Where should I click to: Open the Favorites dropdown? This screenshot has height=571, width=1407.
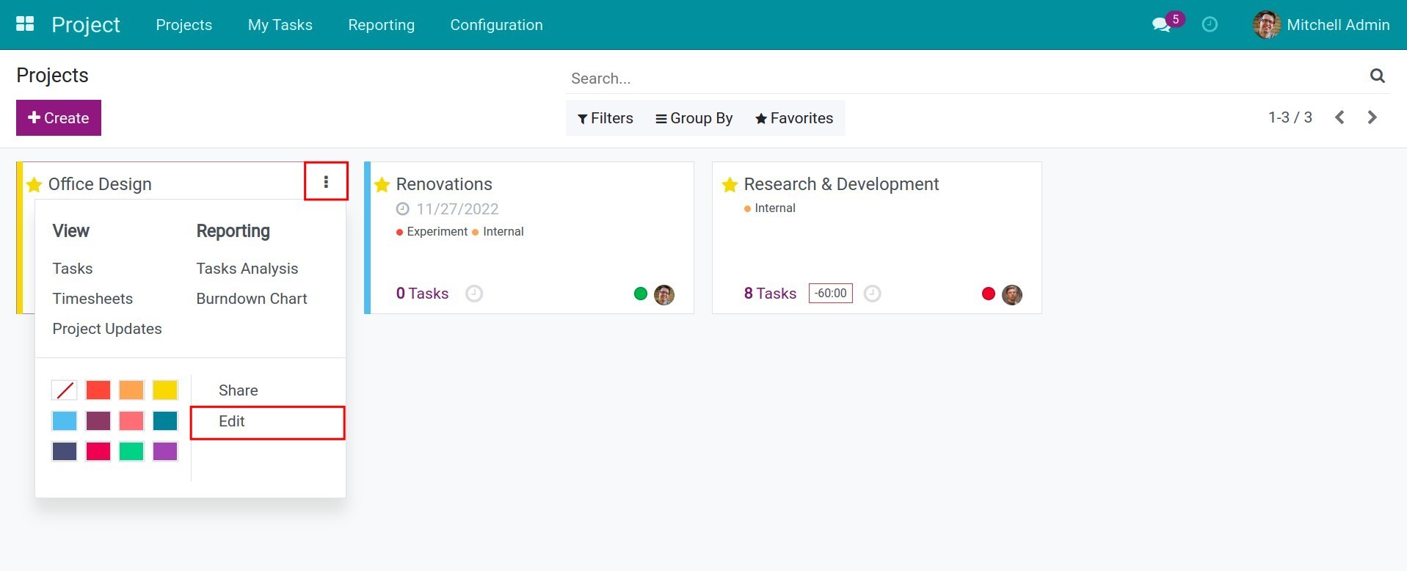(x=794, y=118)
